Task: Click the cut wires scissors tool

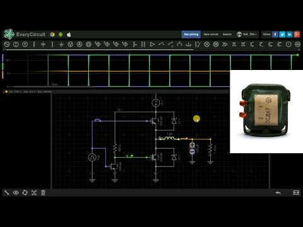Action: (x=34, y=192)
